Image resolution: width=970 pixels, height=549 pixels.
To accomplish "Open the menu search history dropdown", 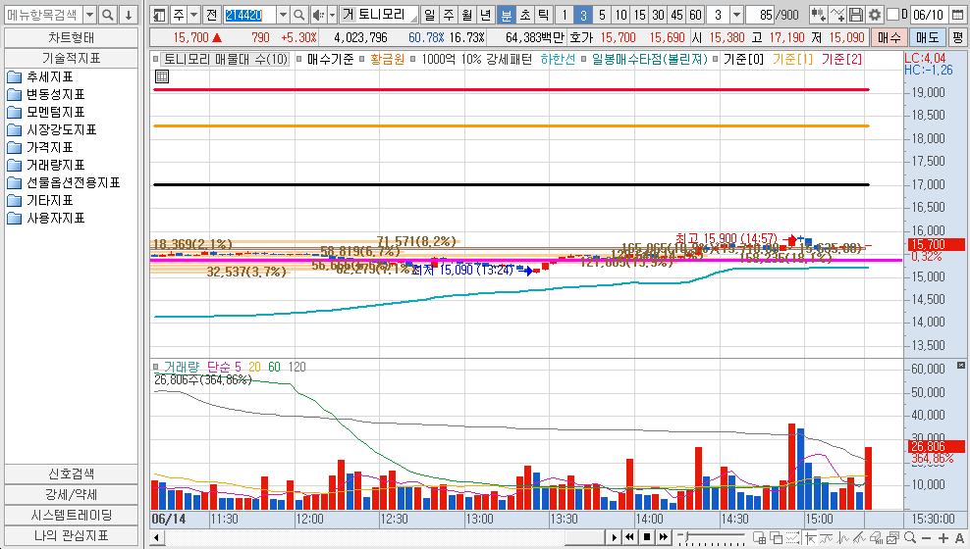I will 89,15.
